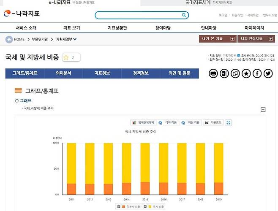Click the search magnifier icon
278x211 pixels.
click(x=184, y=15)
